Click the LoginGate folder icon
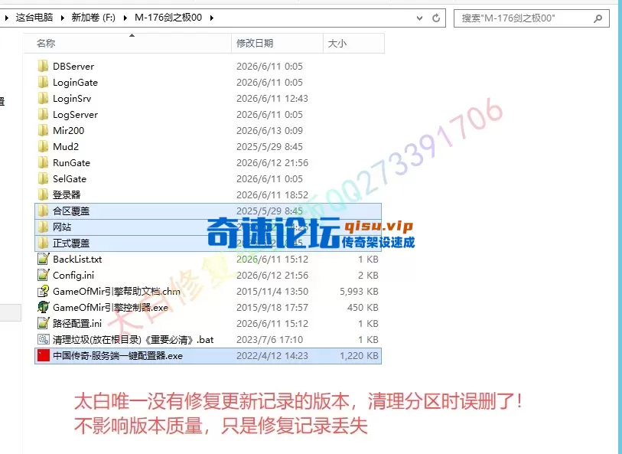 pyautogui.click(x=44, y=82)
